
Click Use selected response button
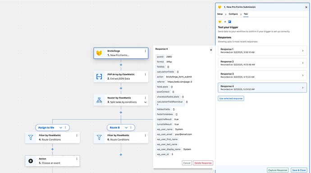coord(231,98)
